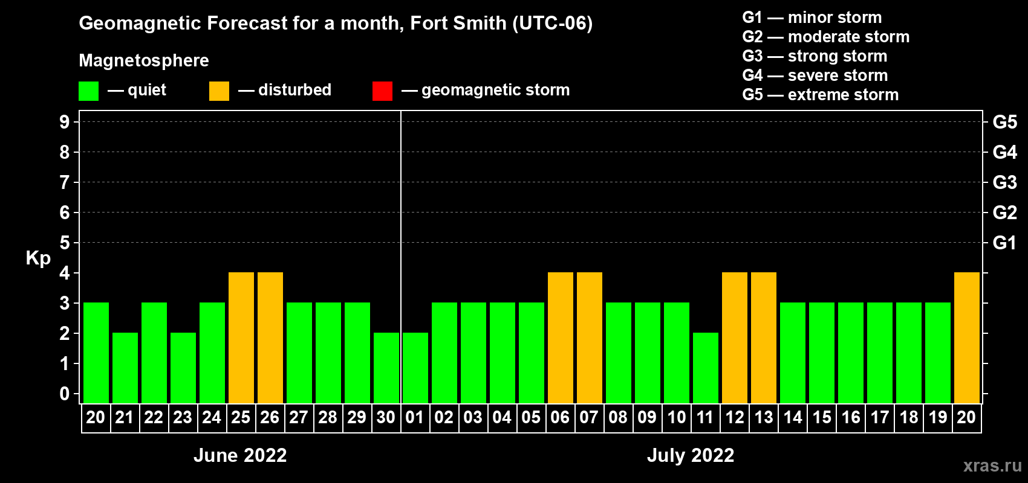Click the orange disturbed legend swatch
The height and width of the screenshot is (483, 1028).
point(220,91)
